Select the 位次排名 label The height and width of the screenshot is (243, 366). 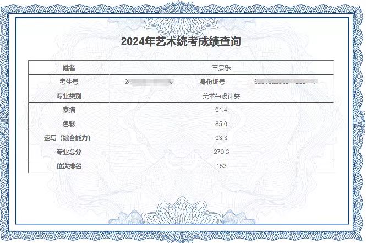point(69,166)
